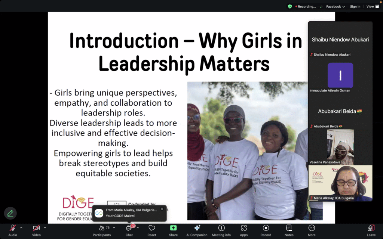Click the green pencil annotate button
The height and width of the screenshot is (239, 383).
(x=10, y=213)
